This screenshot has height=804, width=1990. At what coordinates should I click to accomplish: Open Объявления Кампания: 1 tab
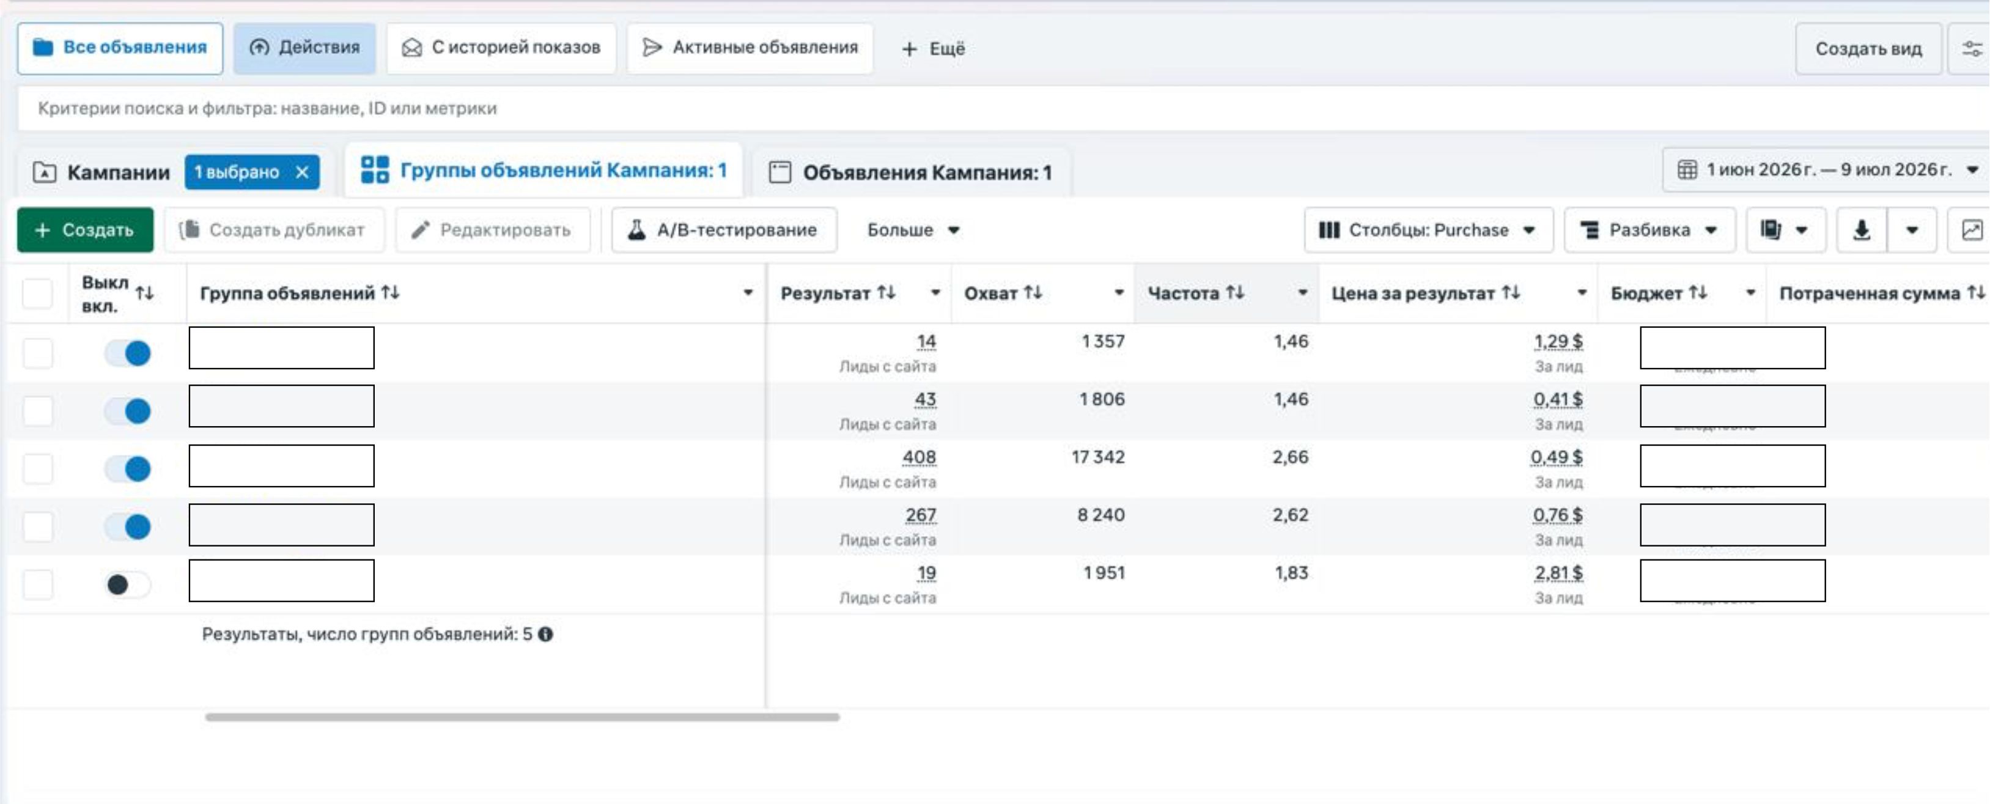coord(912,172)
